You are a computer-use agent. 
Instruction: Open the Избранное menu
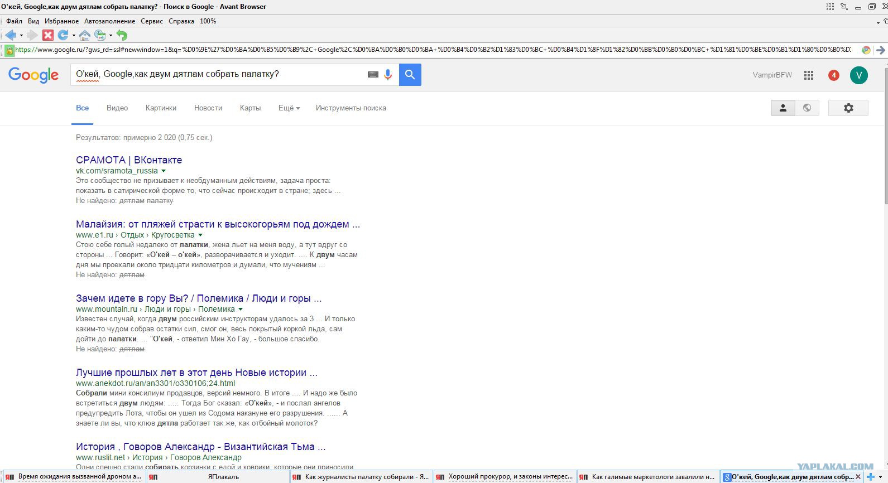[62, 21]
